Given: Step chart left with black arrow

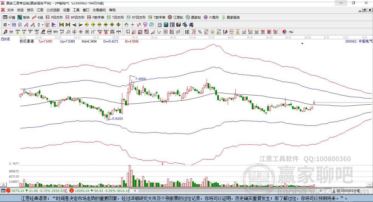Looking at the screenshot, I should coord(74,25).
